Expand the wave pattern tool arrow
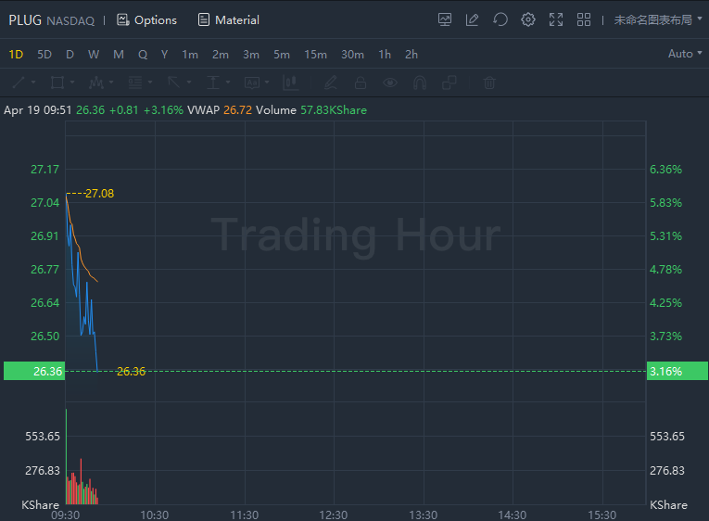 point(111,83)
